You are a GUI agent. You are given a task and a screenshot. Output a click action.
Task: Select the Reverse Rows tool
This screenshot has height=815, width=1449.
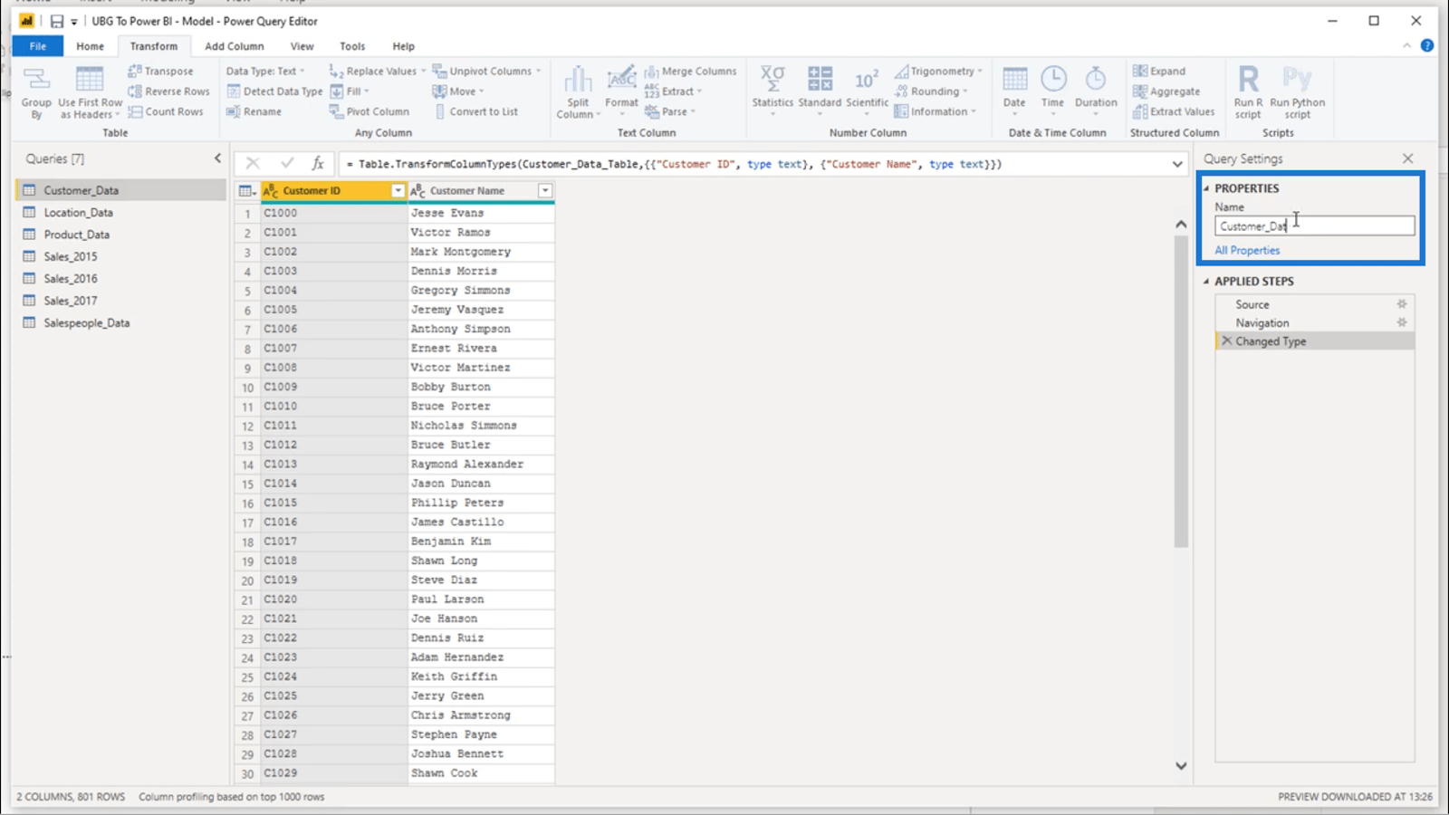pos(168,91)
